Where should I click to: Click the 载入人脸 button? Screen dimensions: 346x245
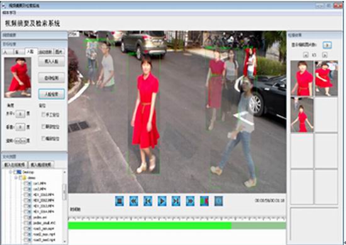[x=52, y=62]
